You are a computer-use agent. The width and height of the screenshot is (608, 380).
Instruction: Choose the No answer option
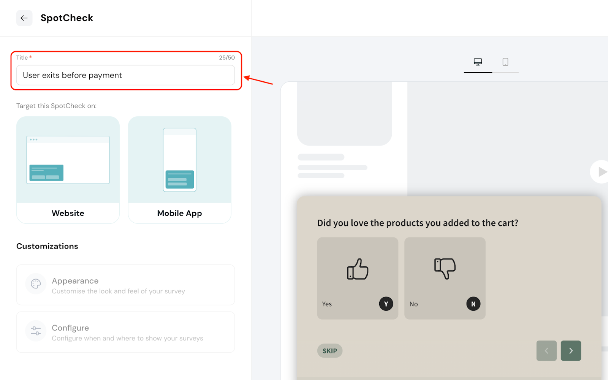pos(414,304)
